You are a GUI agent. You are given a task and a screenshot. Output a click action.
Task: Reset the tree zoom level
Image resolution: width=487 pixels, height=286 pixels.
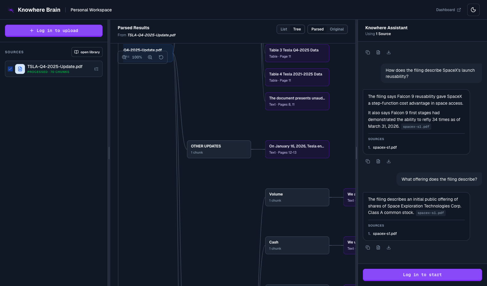[161, 57]
